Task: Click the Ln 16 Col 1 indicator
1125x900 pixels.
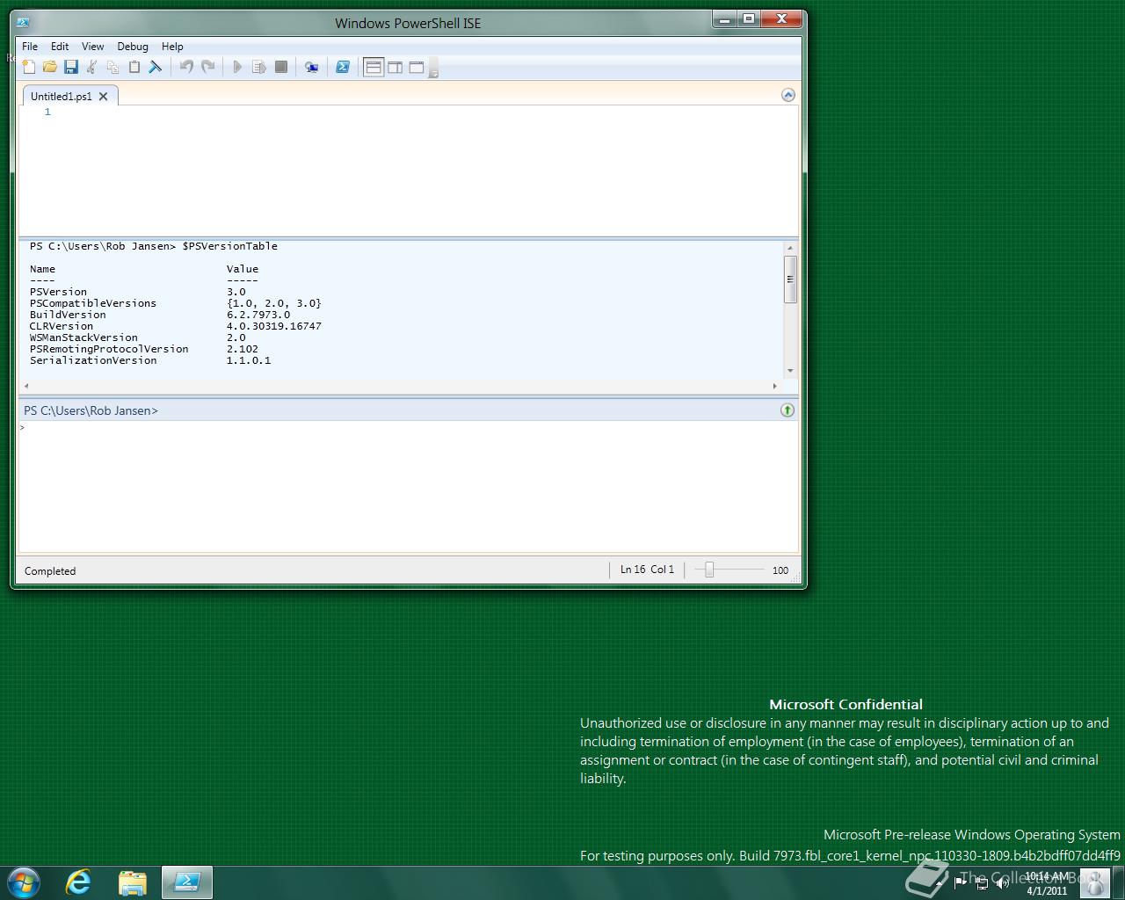Action: pos(647,570)
